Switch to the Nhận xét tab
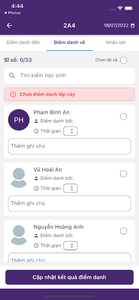The height and width of the screenshot is (300, 139). [x=116, y=42]
